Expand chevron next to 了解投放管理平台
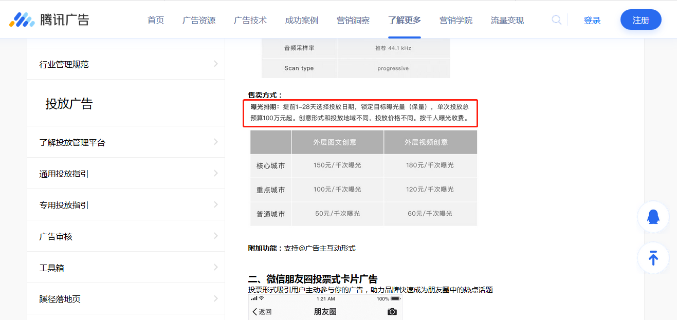 point(216,142)
